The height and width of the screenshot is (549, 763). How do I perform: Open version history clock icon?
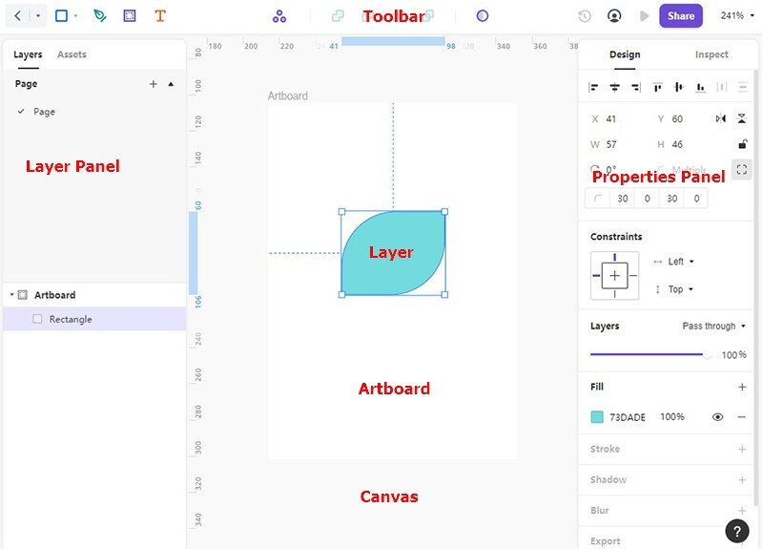(x=585, y=16)
